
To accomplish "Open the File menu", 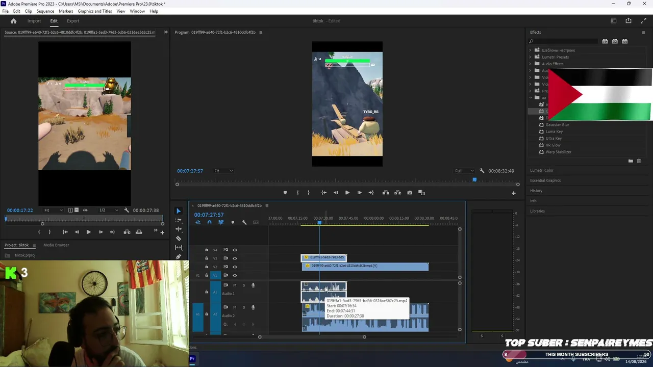I will point(5,11).
